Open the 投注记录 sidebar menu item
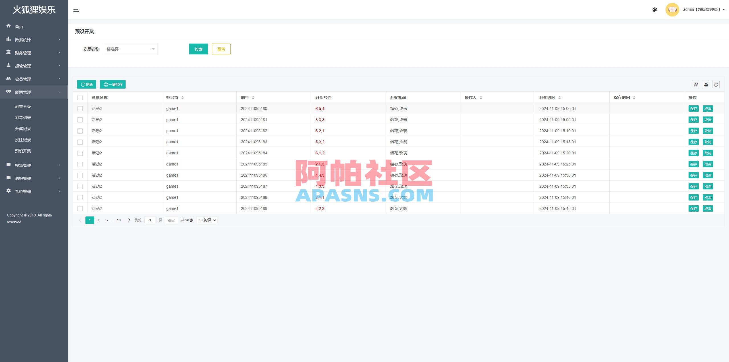Screen dimensions: 729x362 23,140
